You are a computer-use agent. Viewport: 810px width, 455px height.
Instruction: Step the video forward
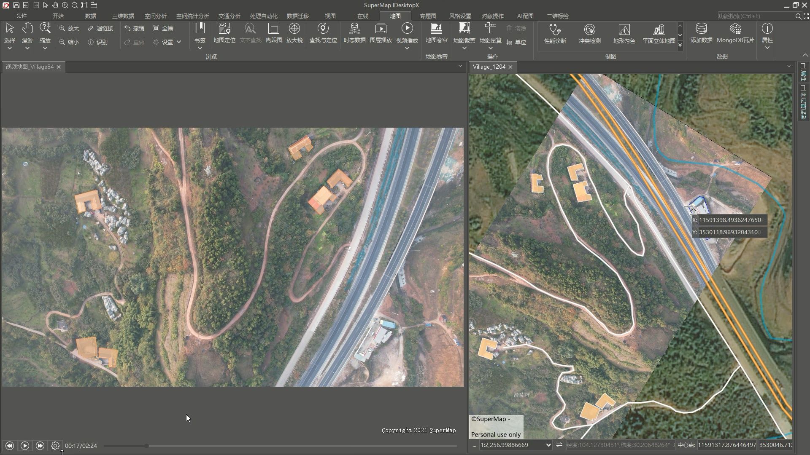pos(40,446)
